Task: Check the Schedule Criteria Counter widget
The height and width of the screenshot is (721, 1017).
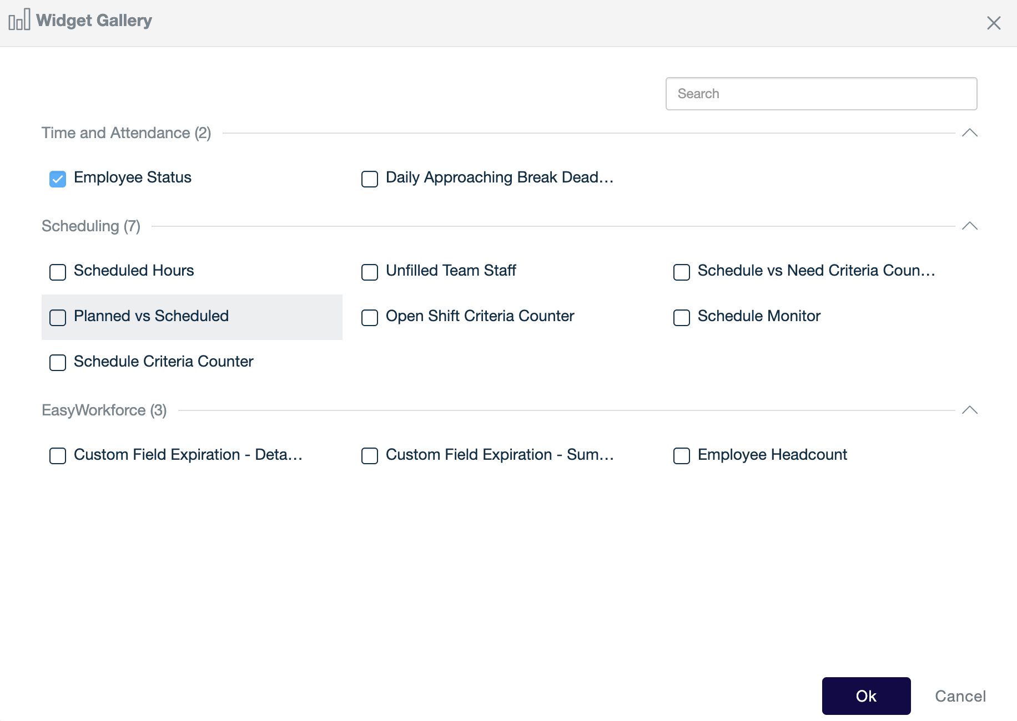Action: tap(57, 363)
